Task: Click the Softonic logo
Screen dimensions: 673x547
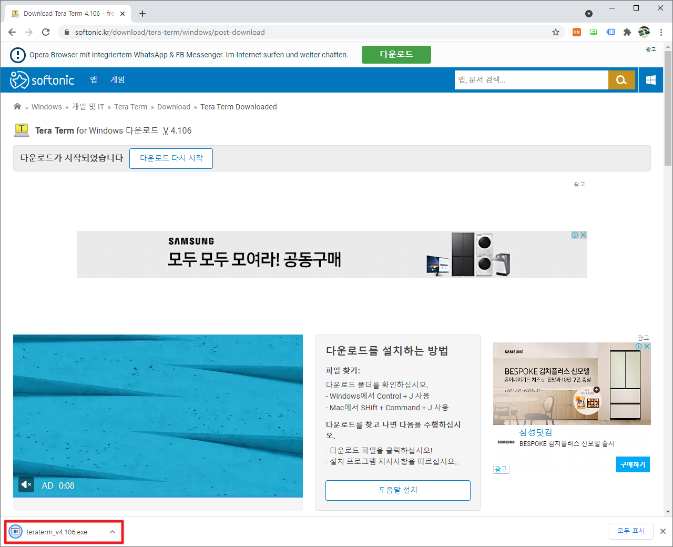Action: pyautogui.click(x=42, y=80)
